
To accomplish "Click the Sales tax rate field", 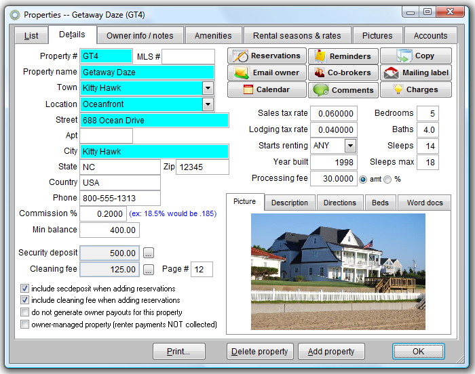I will [x=334, y=113].
